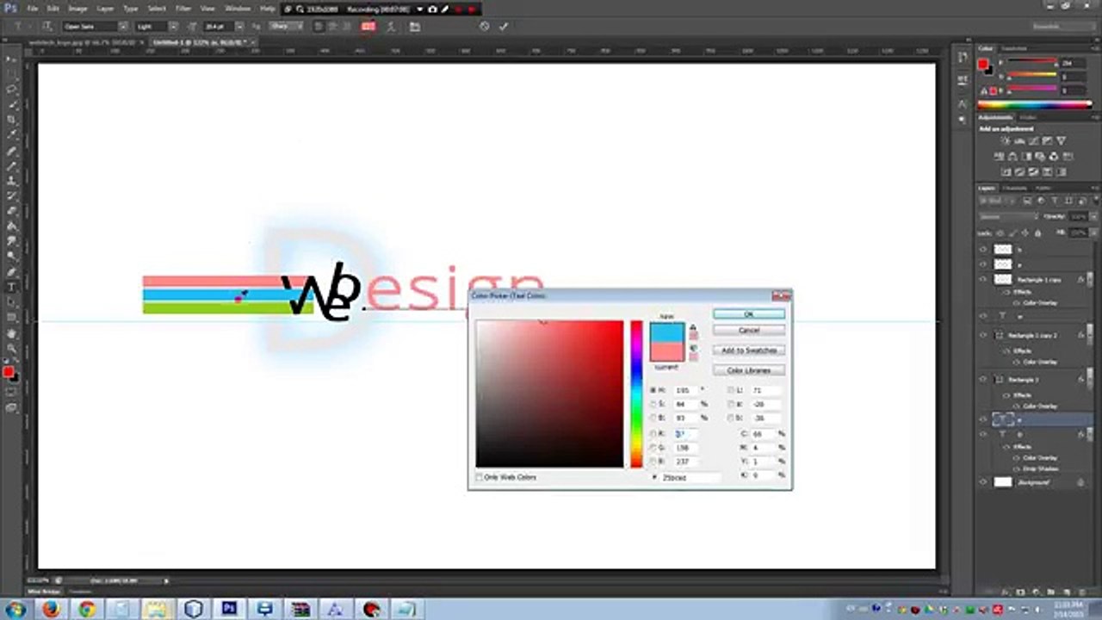Screen dimensions: 1102x620
Task: Enable Only Web Colors checkbox
Action: pos(480,477)
